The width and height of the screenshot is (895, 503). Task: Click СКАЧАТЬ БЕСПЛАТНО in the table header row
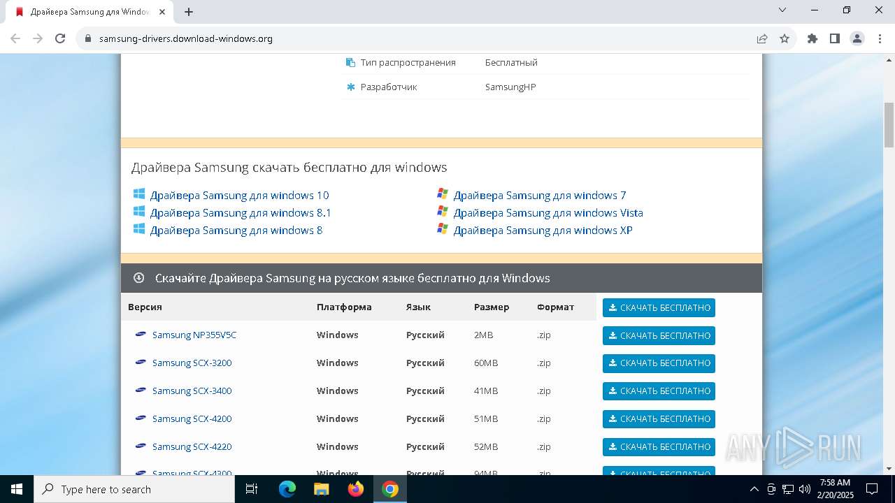click(x=659, y=307)
